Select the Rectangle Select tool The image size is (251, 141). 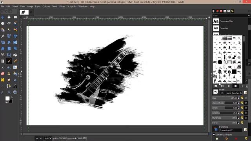pos(15,17)
